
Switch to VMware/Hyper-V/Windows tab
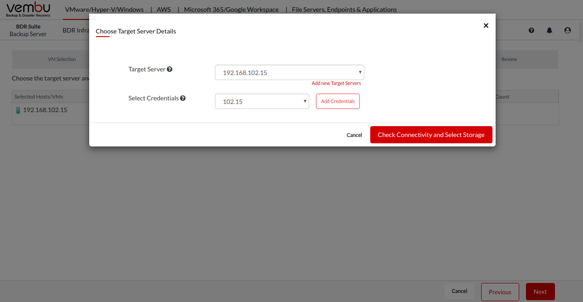pyautogui.click(x=104, y=9)
